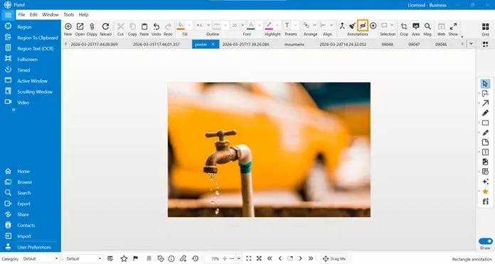495x264 pixels.
Task: Select the numbered step annotation tool
Action: [x=485, y=152]
